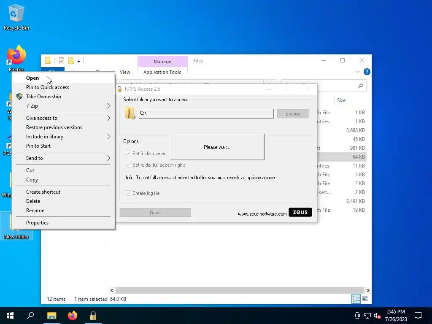
Task: Open network status tray icon
Action: pos(367,316)
